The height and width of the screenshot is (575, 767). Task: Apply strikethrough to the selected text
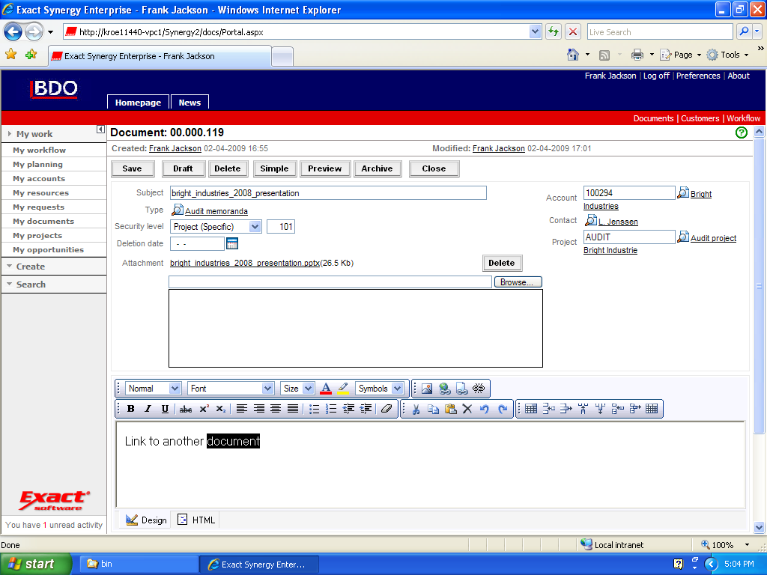pyautogui.click(x=186, y=409)
